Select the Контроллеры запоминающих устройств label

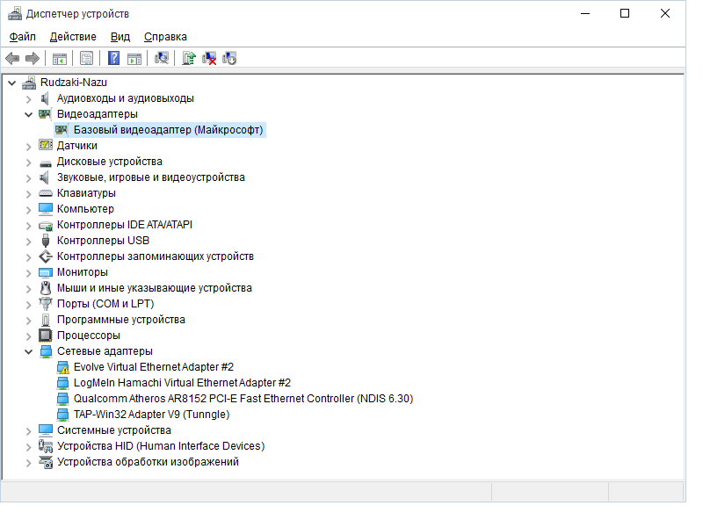(x=156, y=256)
